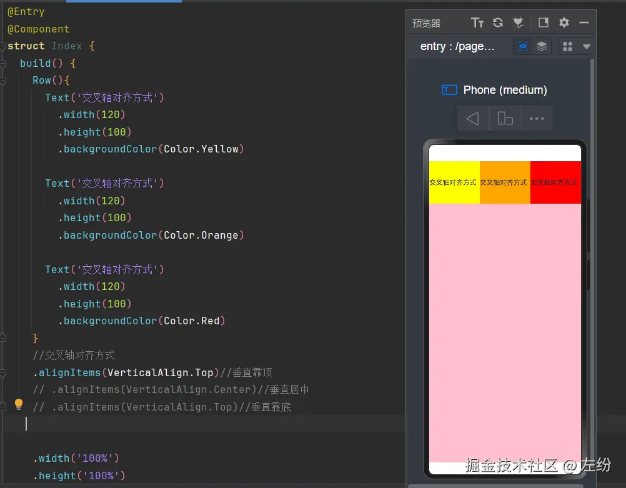Select the entry : /page... tab label
This screenshot has height=488, width=626.
point(457,46)
